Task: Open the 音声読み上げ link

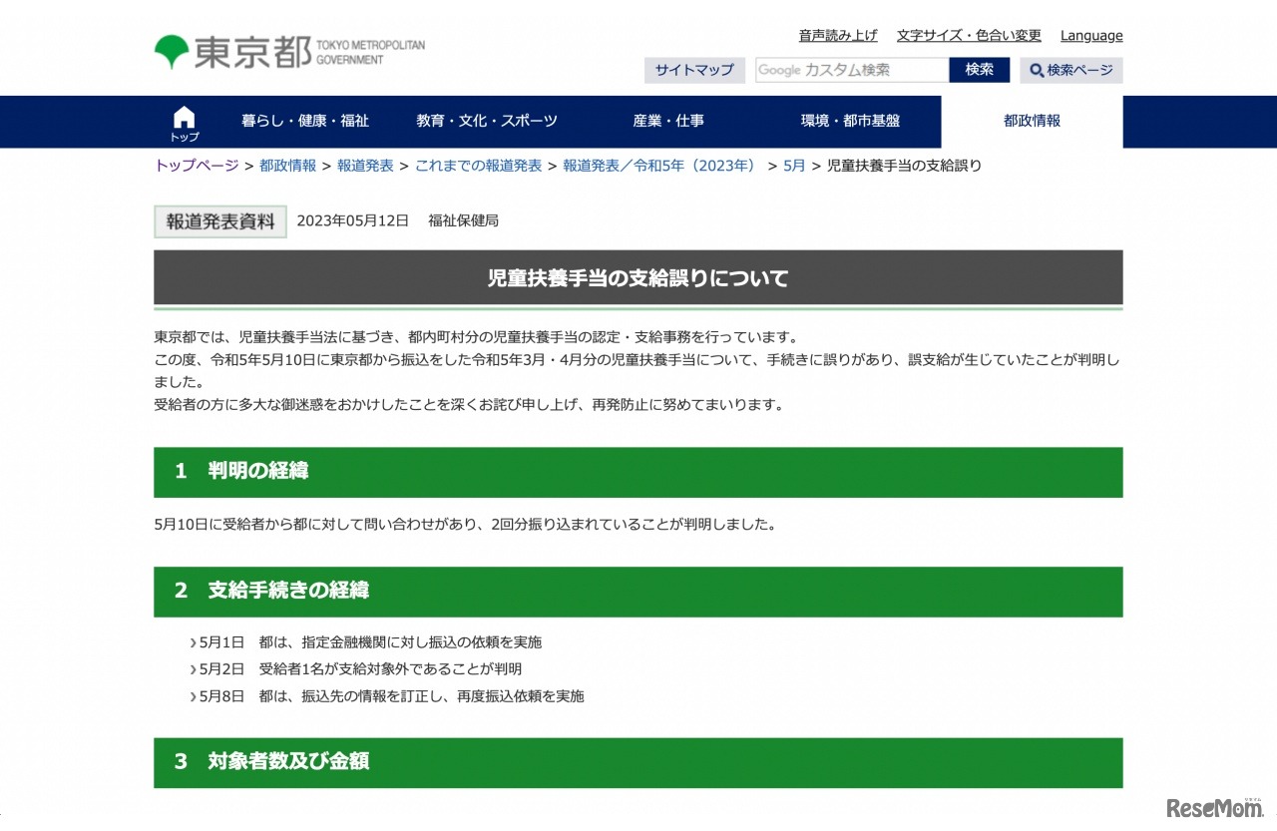Action: pyautogui.click(x=838, y=36)
